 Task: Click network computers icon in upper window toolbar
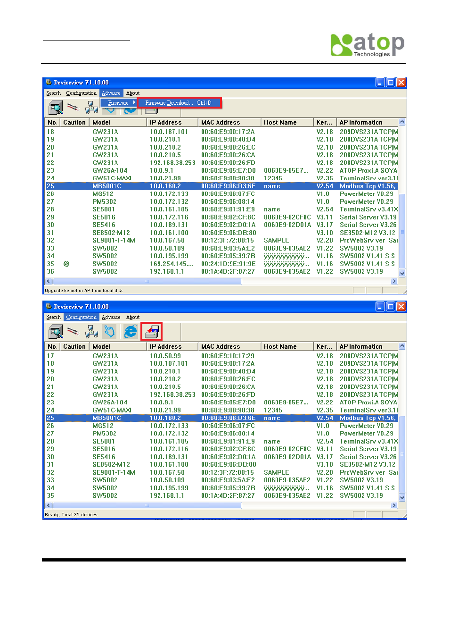(x=92, y=108)
